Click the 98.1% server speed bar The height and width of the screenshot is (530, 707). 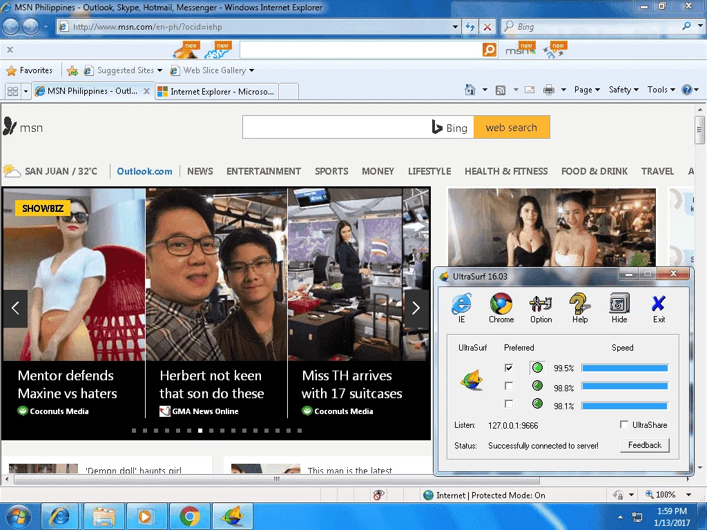point(624,406)
